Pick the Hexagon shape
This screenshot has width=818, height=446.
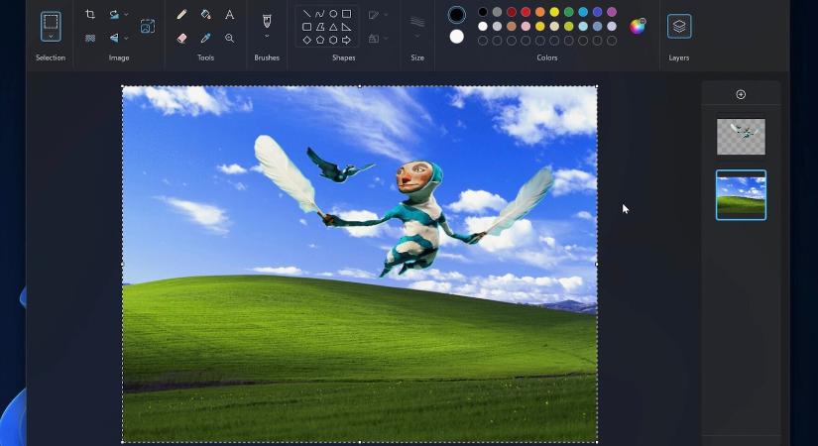pos(333,40)
